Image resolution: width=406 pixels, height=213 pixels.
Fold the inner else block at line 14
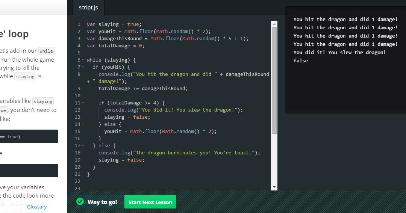83,124
